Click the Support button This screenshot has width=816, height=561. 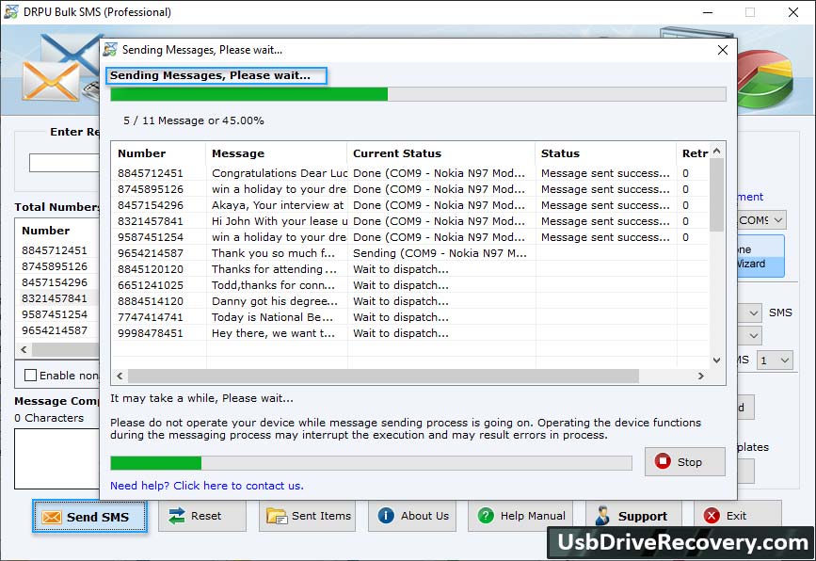[633, 516]
